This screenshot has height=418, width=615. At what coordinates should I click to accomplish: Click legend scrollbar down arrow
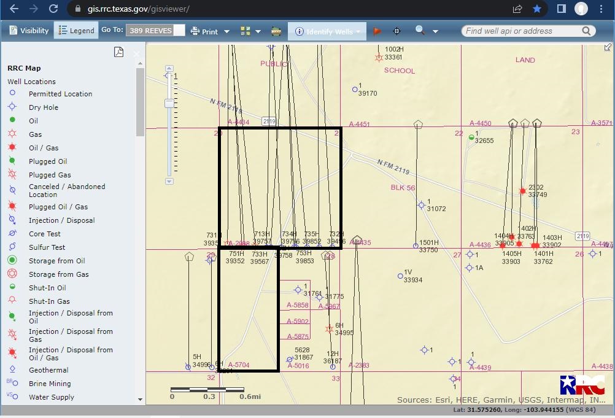140,400
